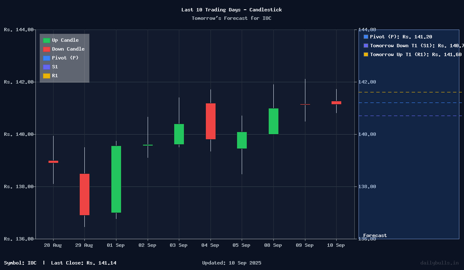This screenshot has height=270, width=464.
Task: Click the 'Pivot (P): Rs. 141.20' text
Action: click(x=401, y=37)
